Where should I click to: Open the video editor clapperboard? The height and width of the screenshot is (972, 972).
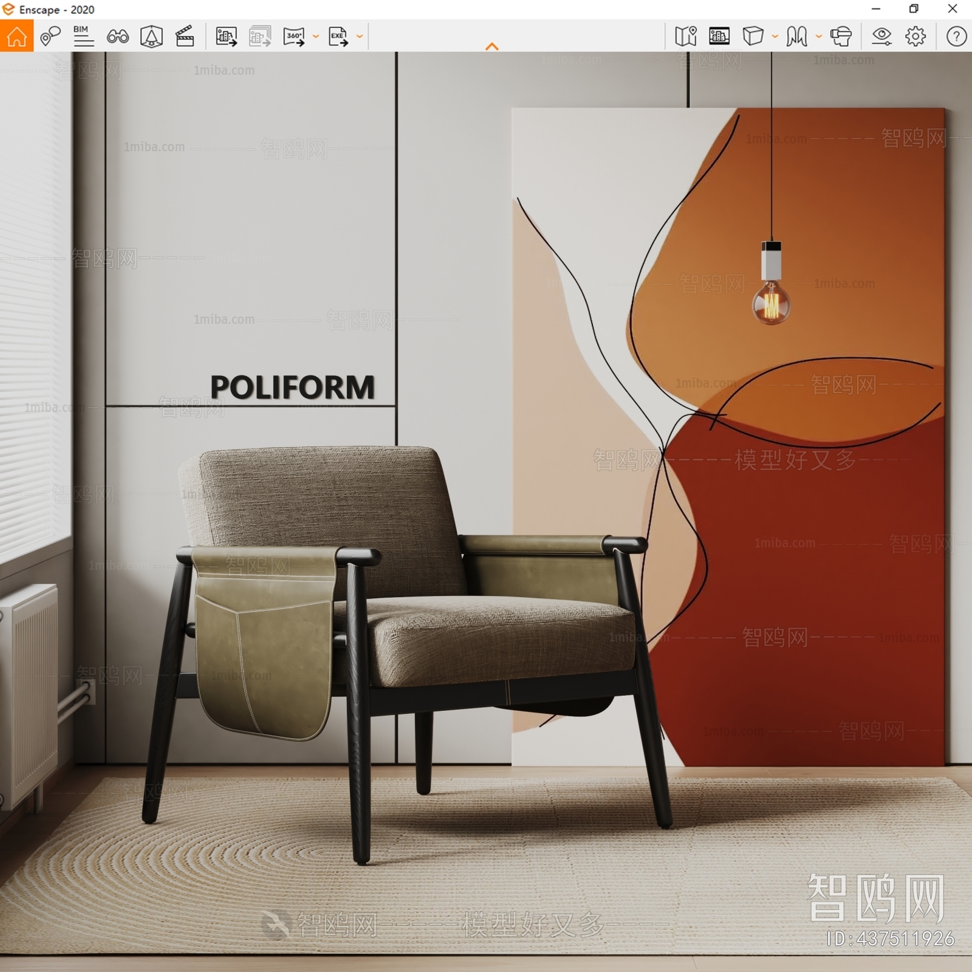(x=185, y=36)
